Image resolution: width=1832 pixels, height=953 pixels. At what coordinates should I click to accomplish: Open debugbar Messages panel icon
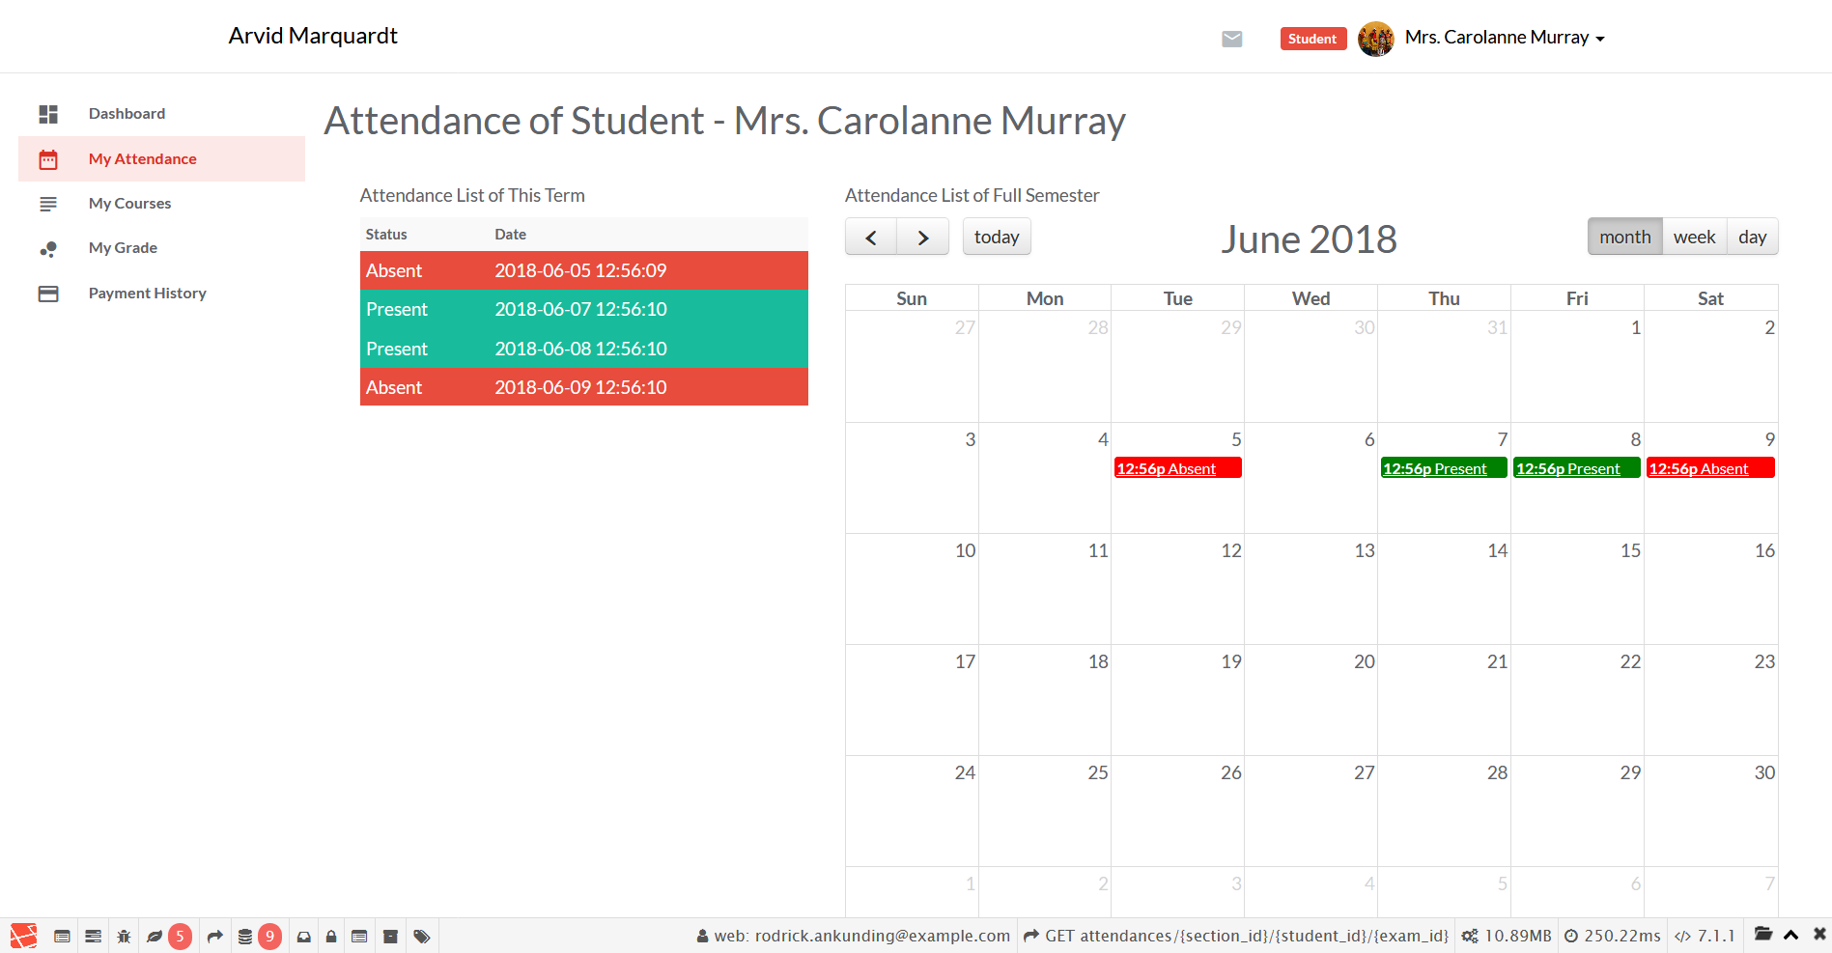pos(62,937)
